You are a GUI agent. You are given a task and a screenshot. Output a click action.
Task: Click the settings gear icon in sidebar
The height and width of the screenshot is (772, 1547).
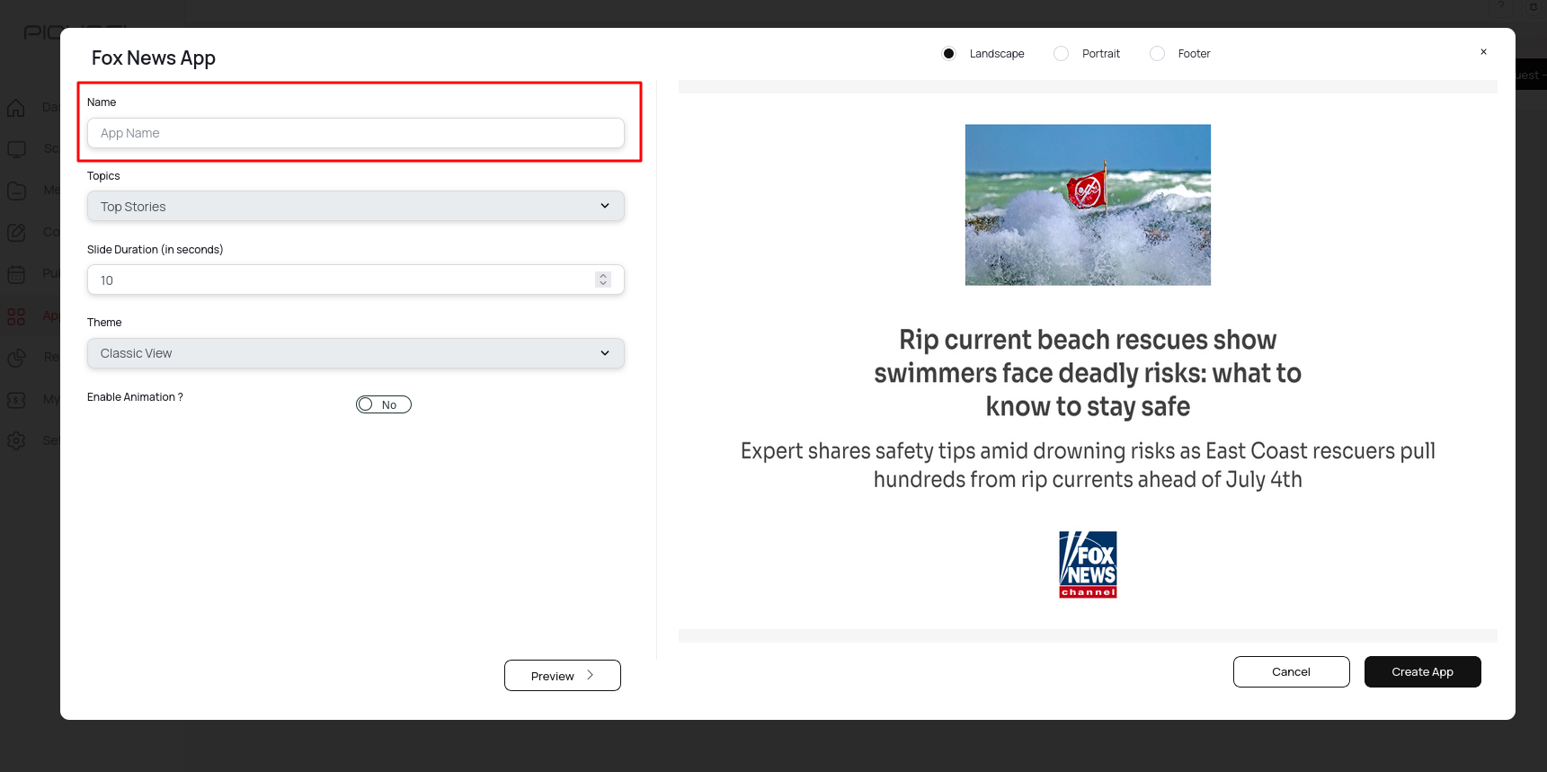[16, 440]
